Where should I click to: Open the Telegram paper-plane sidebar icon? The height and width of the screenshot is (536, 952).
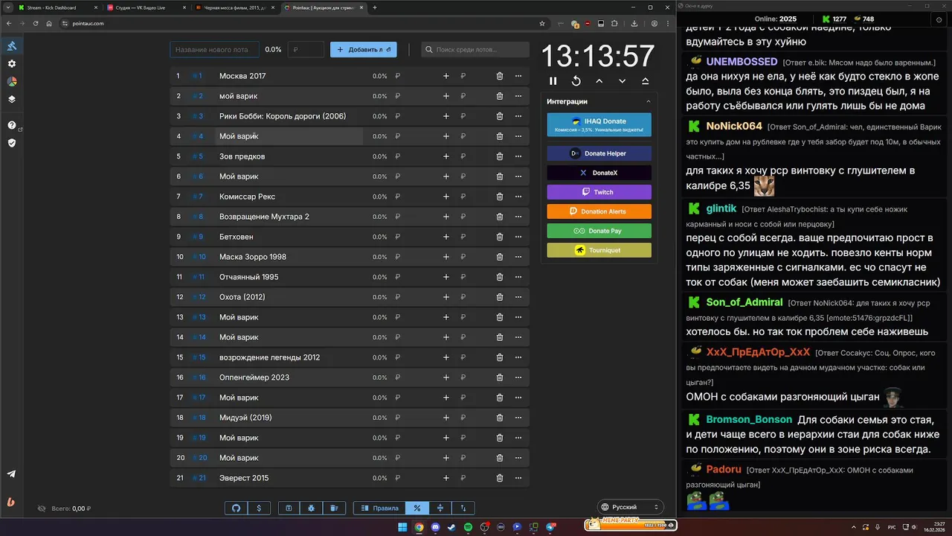(12, 474)
